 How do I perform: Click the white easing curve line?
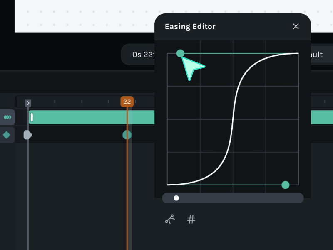pyautogui.click(x=233, y=119)
